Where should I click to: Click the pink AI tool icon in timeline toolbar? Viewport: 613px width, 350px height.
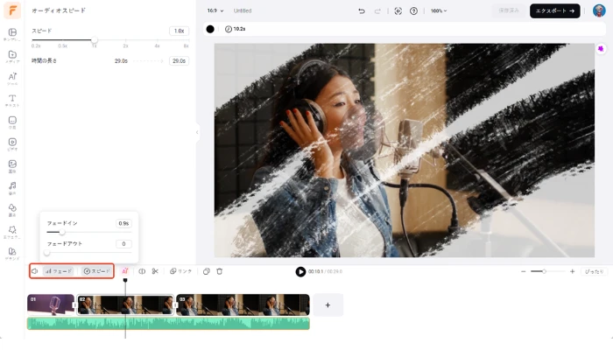(125, 271)
